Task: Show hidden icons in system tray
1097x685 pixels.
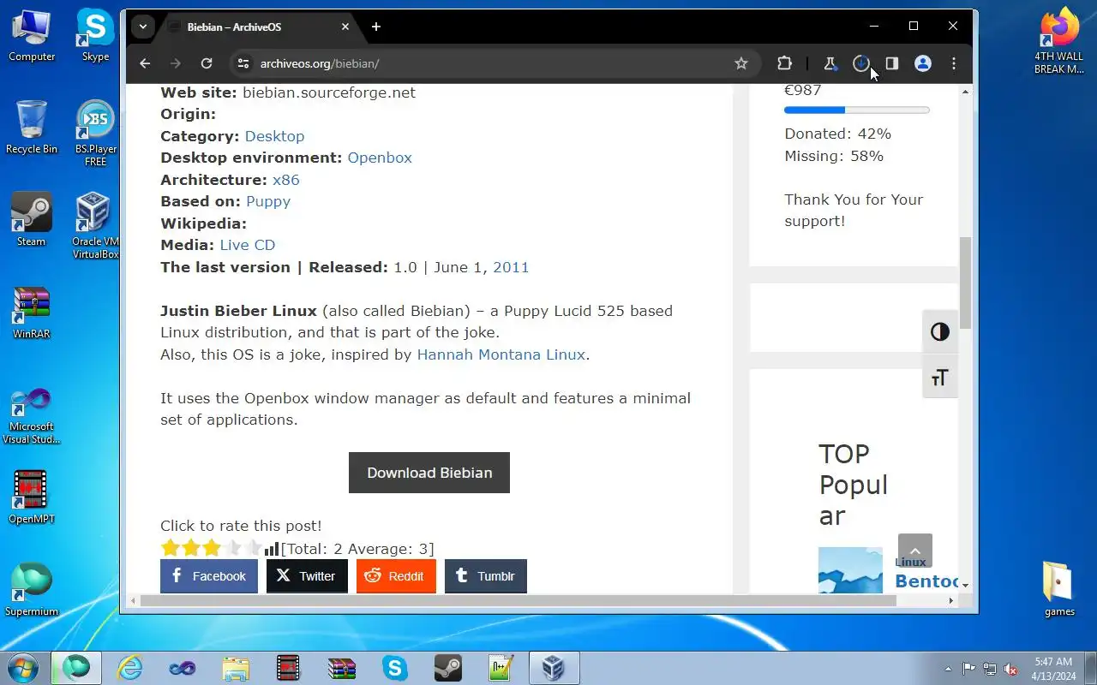Action: 948,669
